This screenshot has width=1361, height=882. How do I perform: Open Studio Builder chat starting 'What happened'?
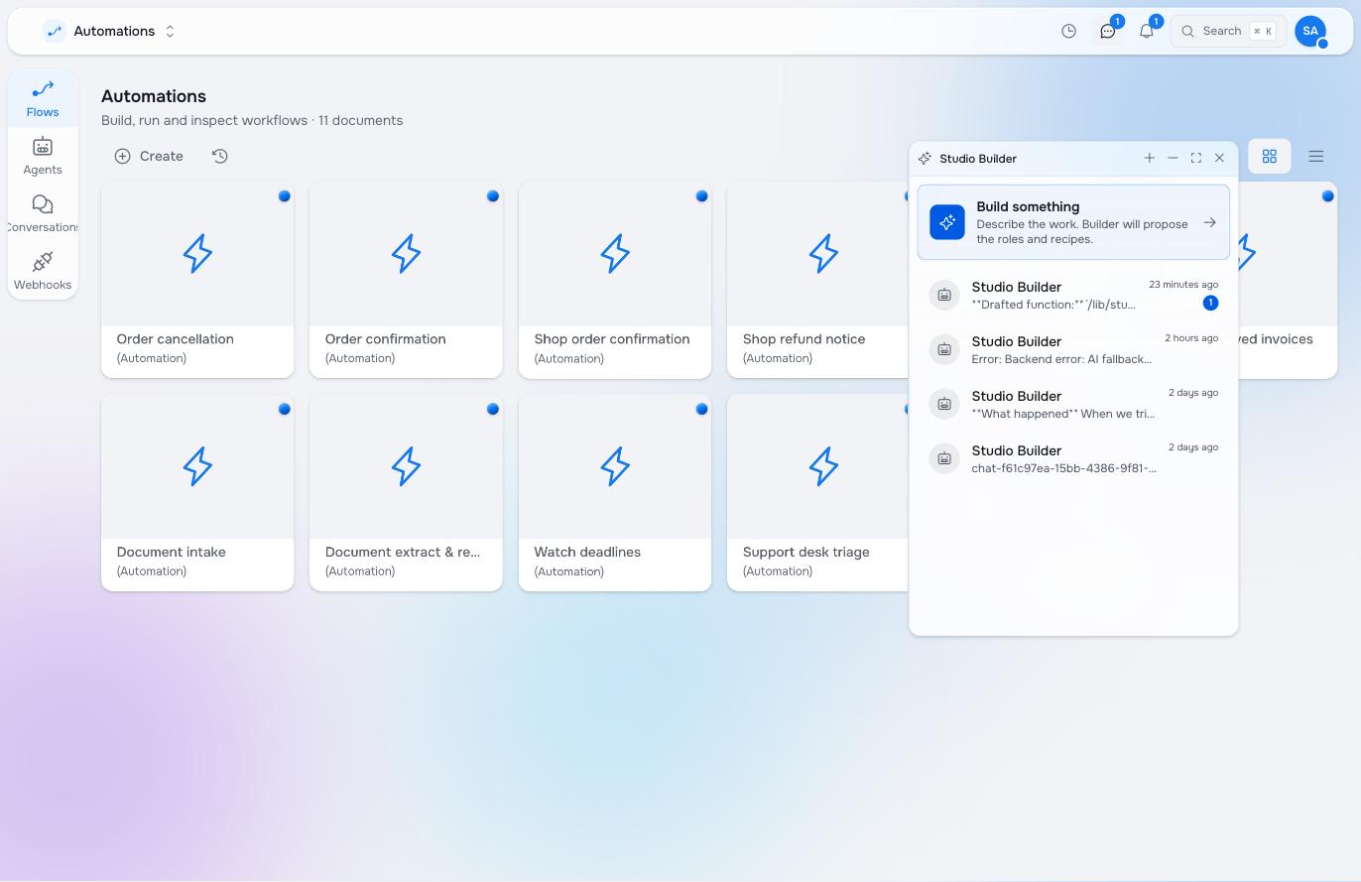pos(1073,404)
